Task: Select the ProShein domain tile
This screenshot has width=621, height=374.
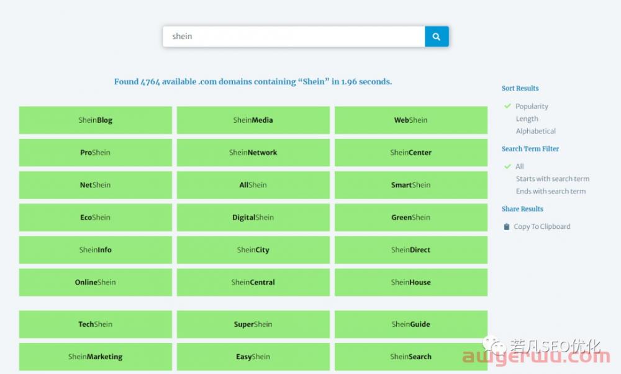Action: click(96, 153)
